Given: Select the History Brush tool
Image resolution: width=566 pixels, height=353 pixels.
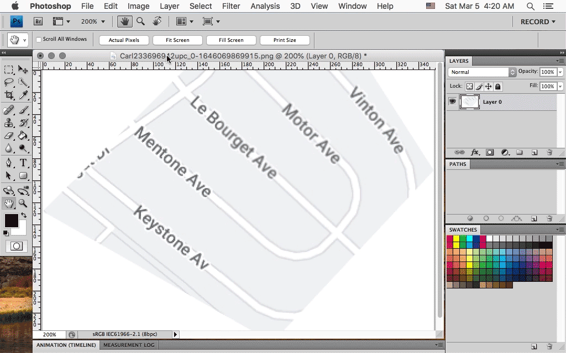Looking at the screenshot, I should 23,122.
